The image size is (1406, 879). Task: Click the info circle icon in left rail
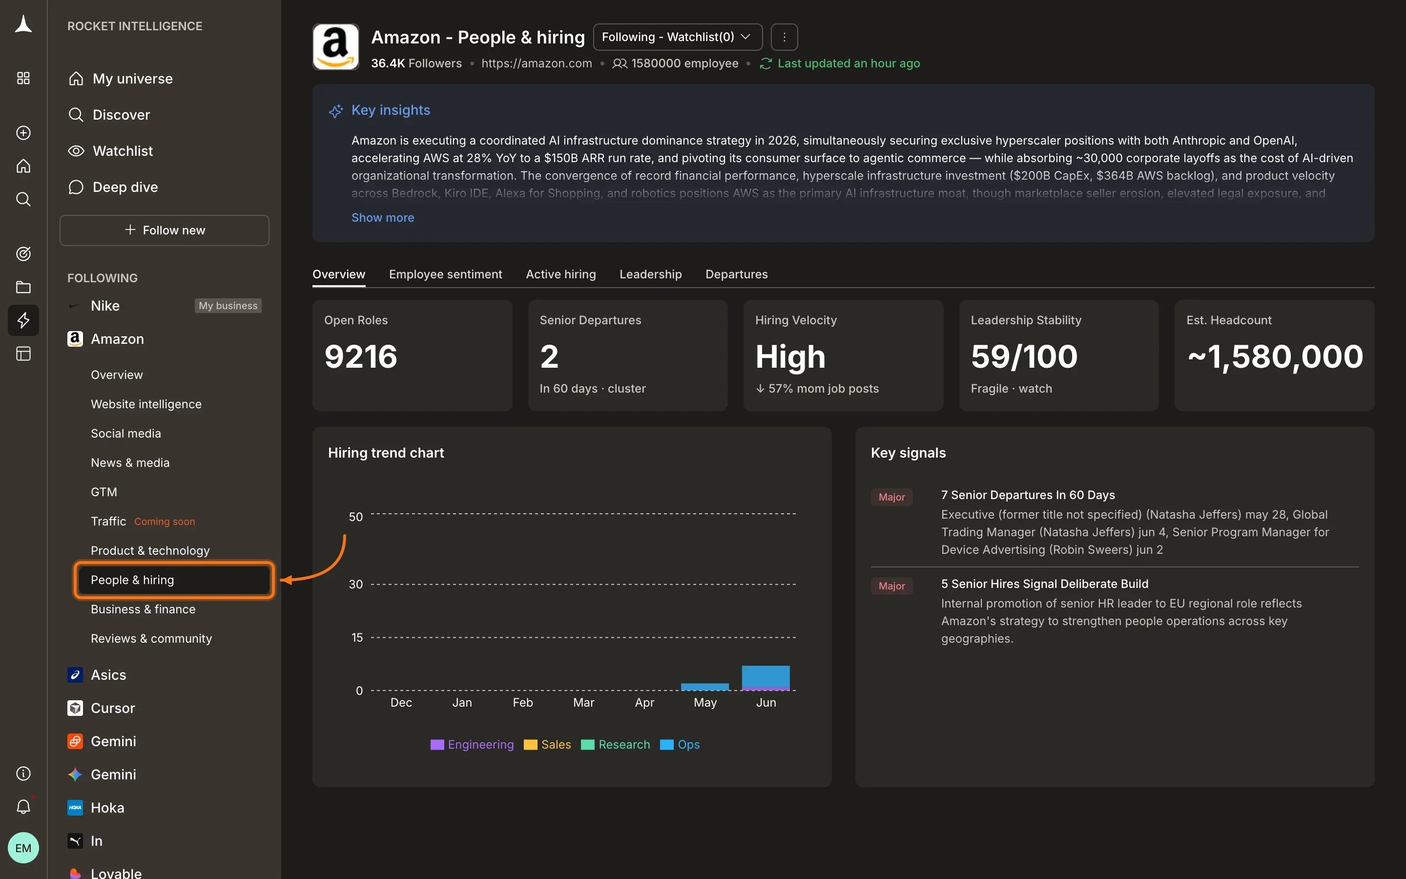(x=23, y=773)
